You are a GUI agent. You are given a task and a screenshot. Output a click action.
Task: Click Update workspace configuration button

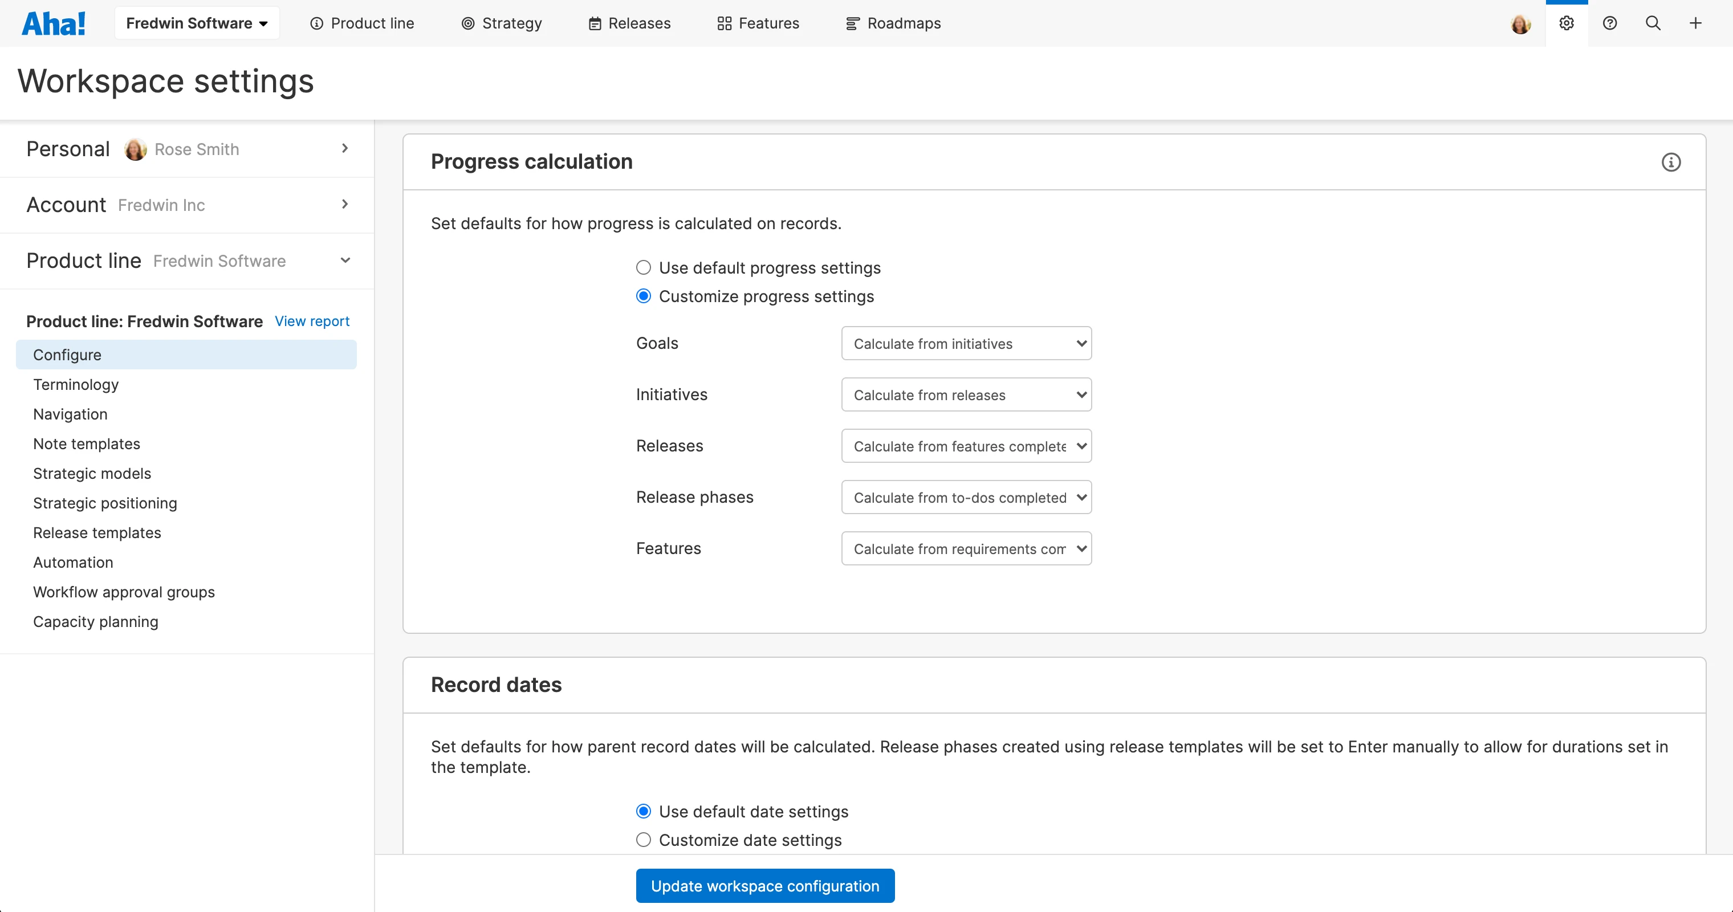tap(765, 886)
